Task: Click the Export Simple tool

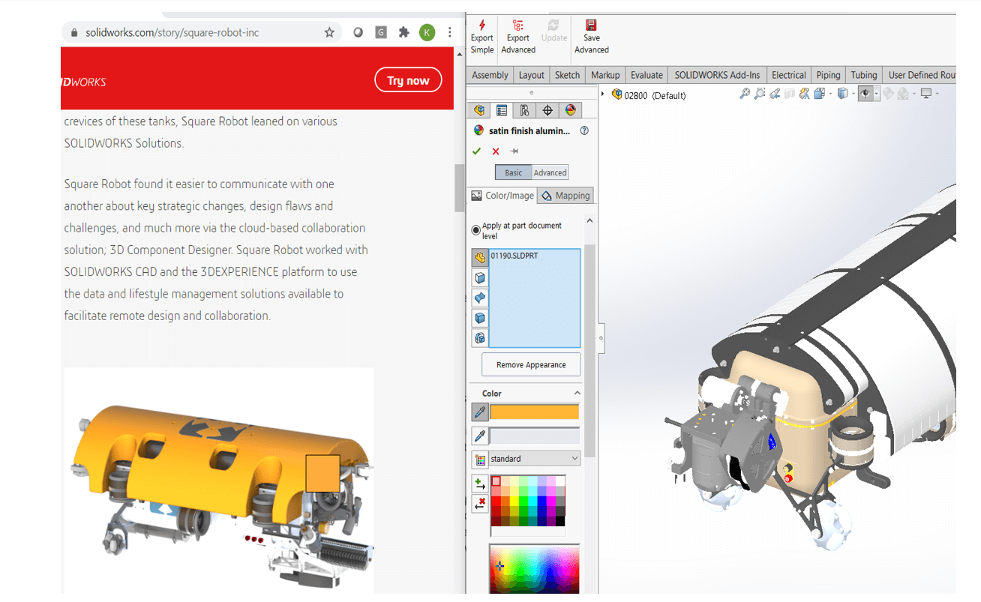Action: coord(481,37)
